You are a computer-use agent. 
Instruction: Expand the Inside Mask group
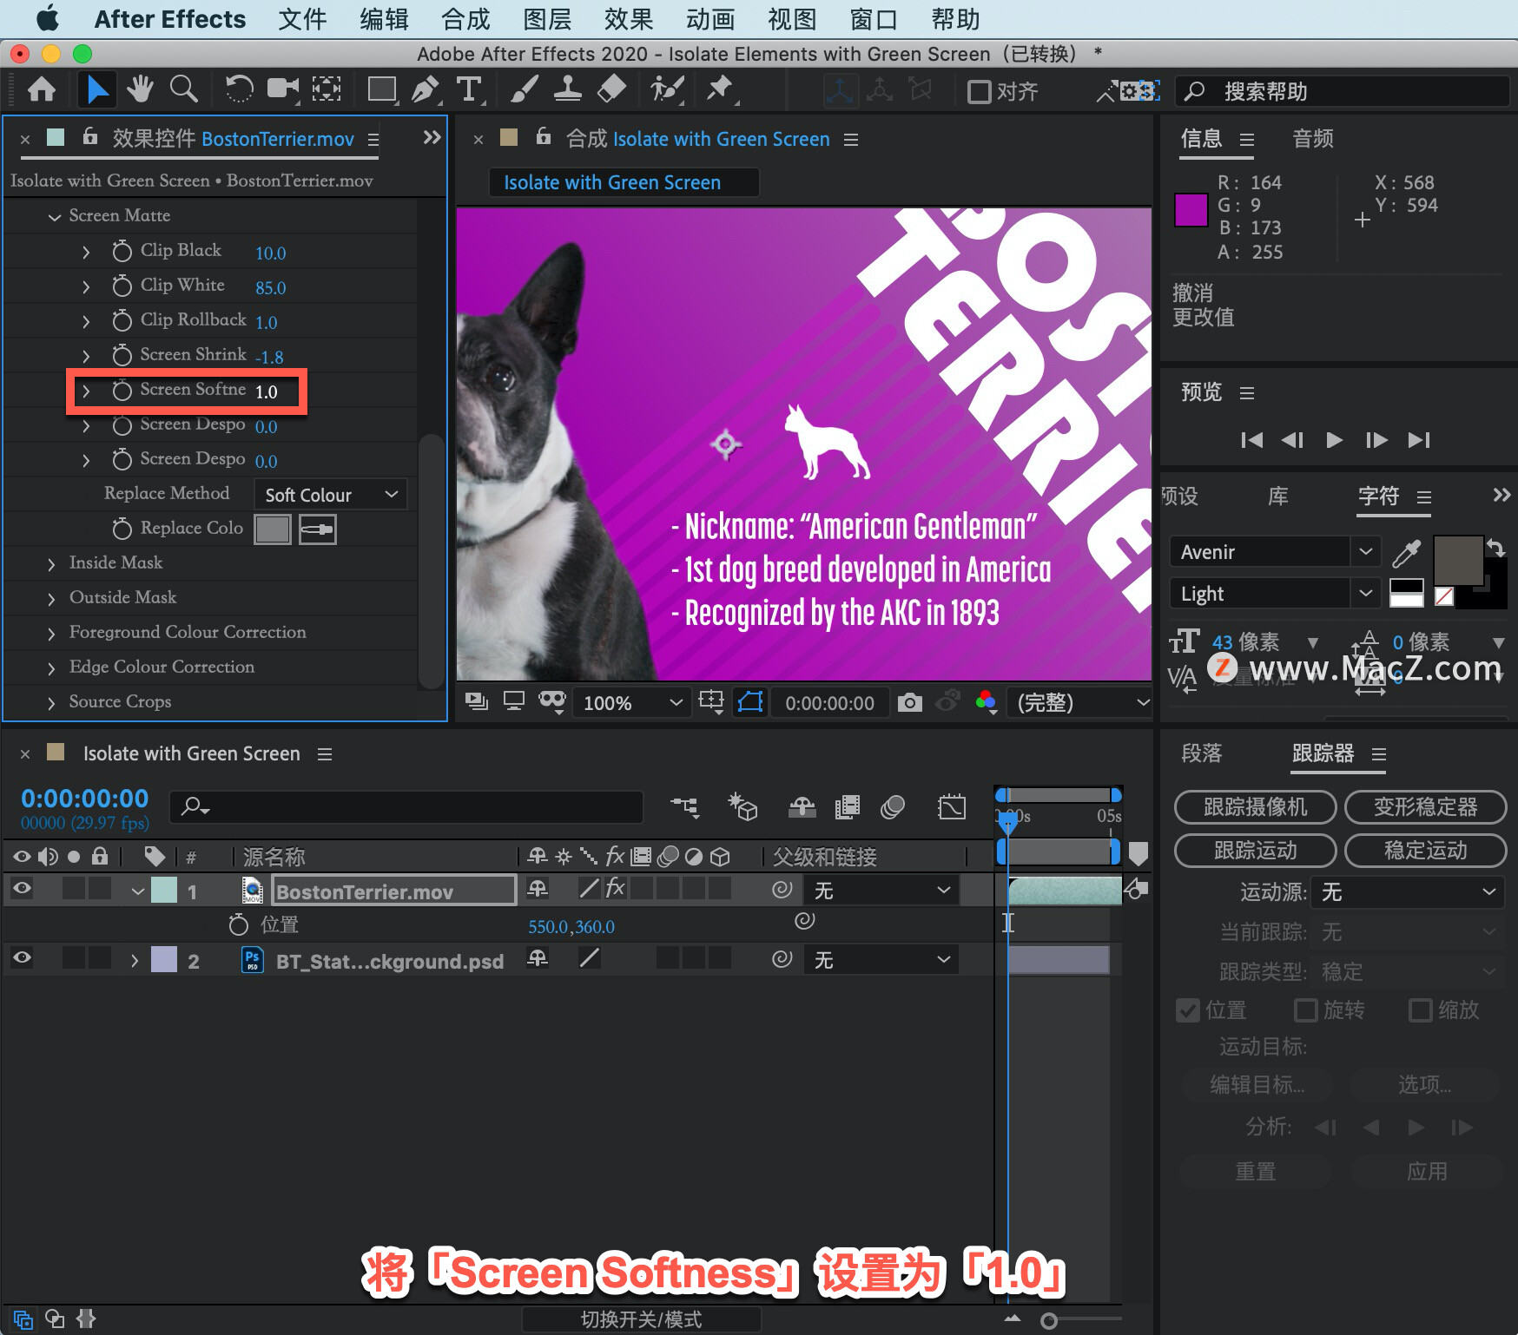[x=51, y=563]
